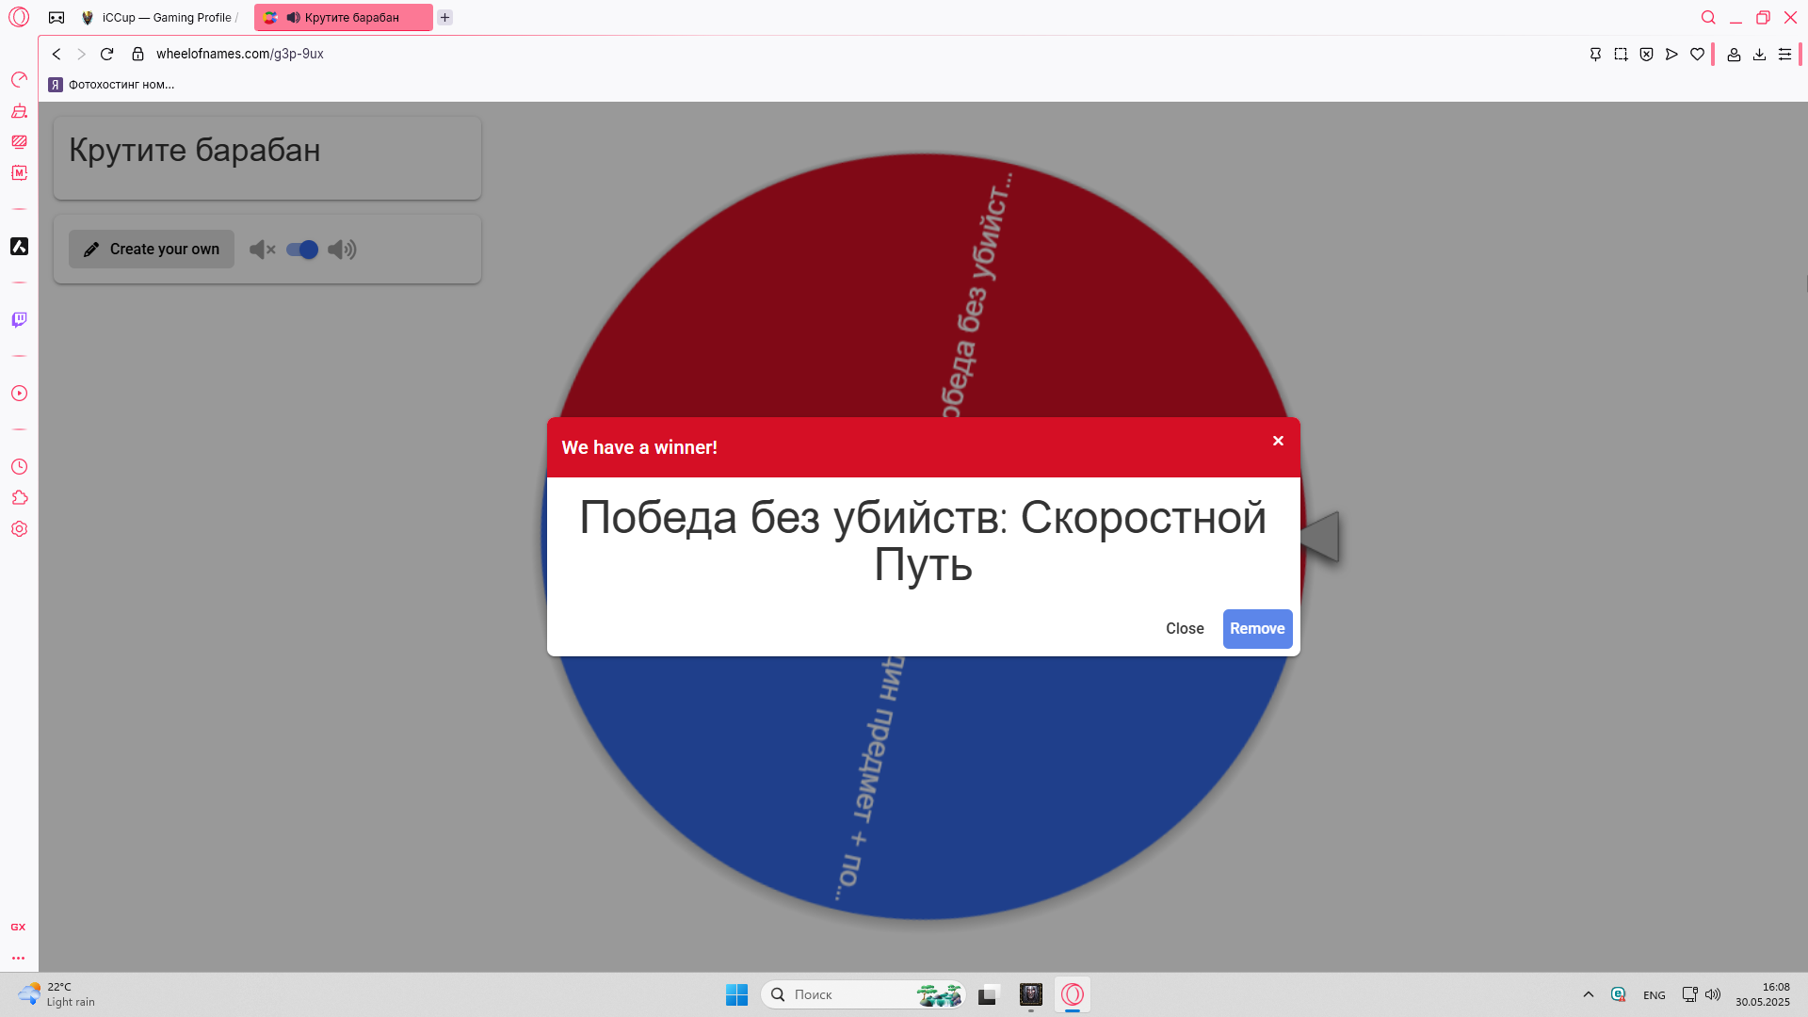Close the winner dialog with X

[1278, 441]
